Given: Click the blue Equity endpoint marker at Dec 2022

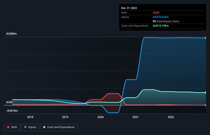Looking at the screenshot, I should click(x=205, y=38).
